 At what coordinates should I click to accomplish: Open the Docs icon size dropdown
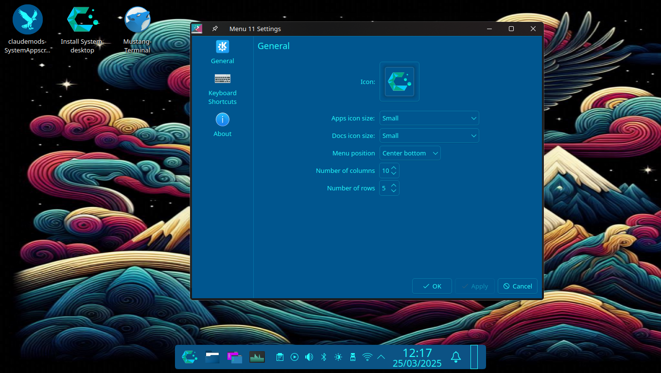pyautogui.click(x=429, y=136)
